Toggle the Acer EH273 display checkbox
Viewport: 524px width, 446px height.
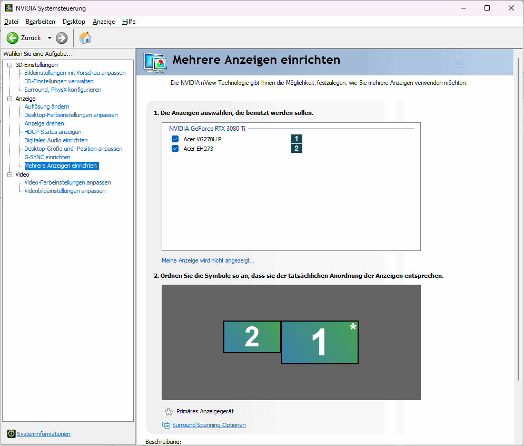pos(175,149)
